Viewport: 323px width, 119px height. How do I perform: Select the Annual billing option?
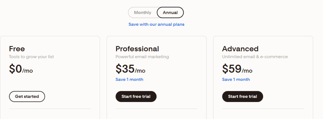pos(170,13)
